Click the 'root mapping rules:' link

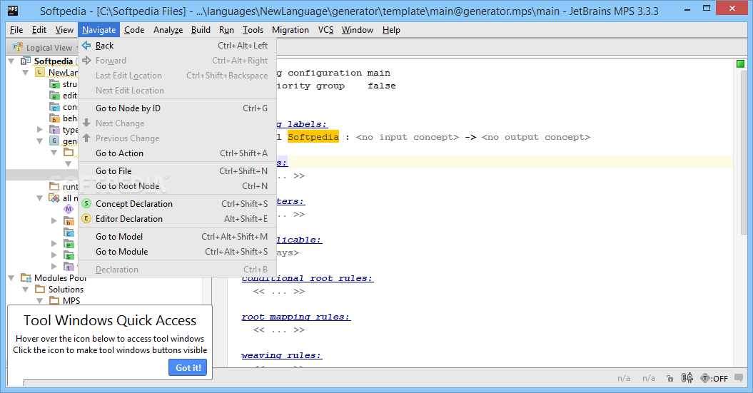point(295,317)
